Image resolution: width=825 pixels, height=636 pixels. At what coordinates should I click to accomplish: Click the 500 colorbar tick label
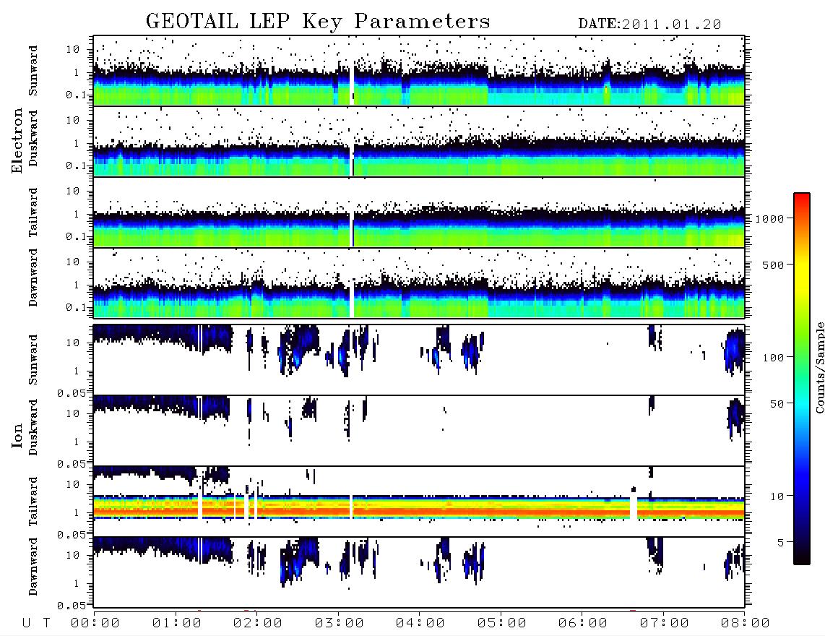pyautogui.click(x=774, y=265)
